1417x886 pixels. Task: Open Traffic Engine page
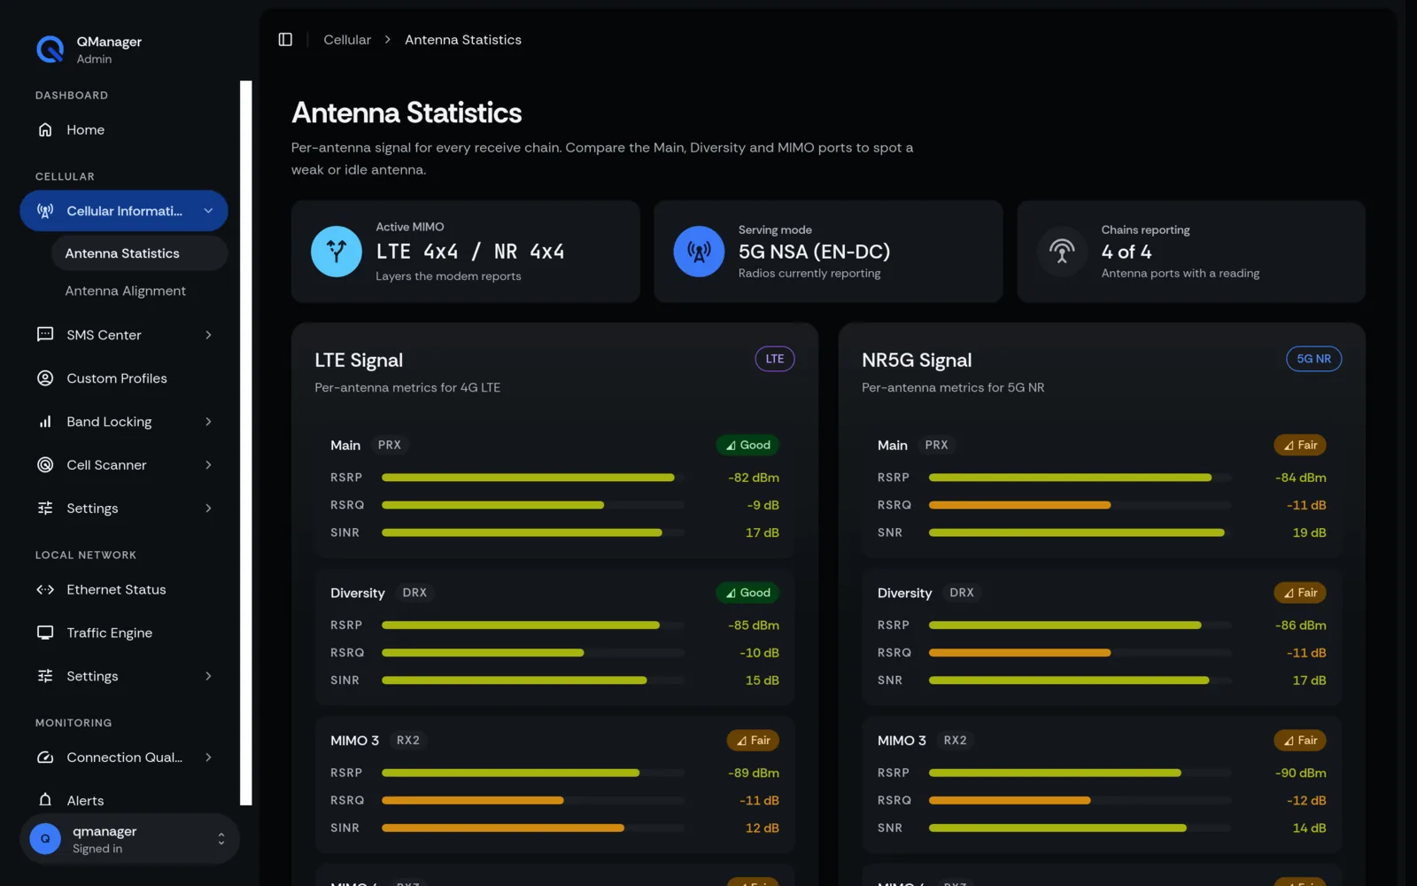point(124,633)
